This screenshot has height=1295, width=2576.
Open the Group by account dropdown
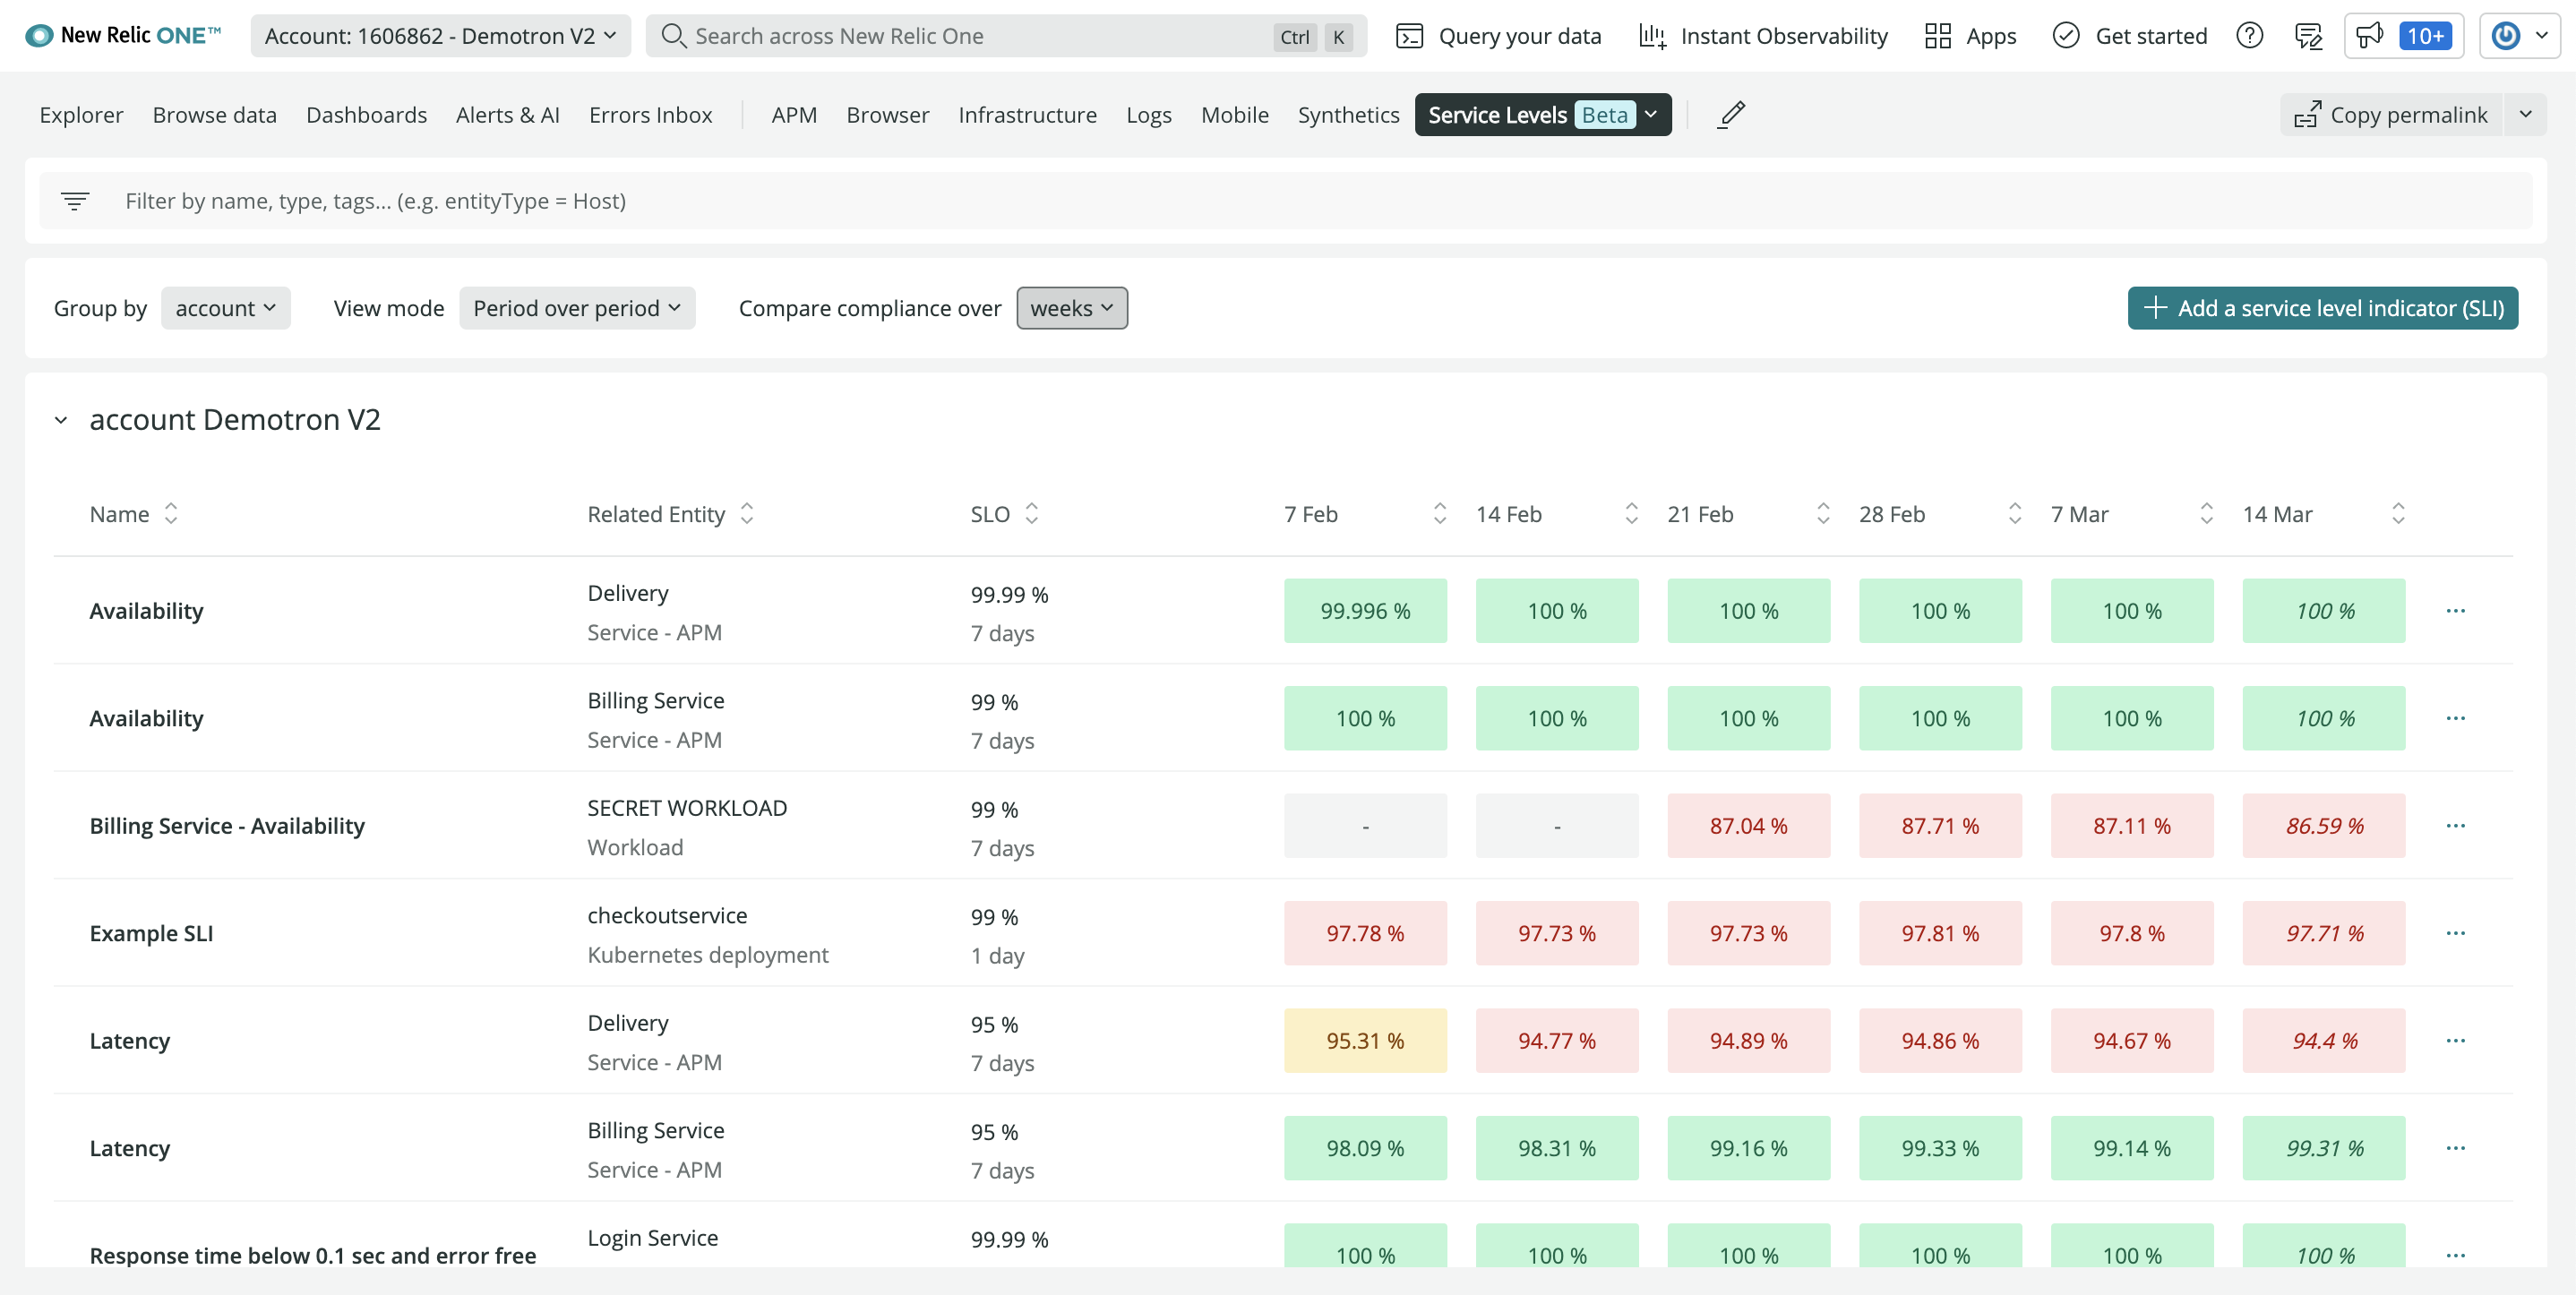pyautogui.click(x=225, y=308)
